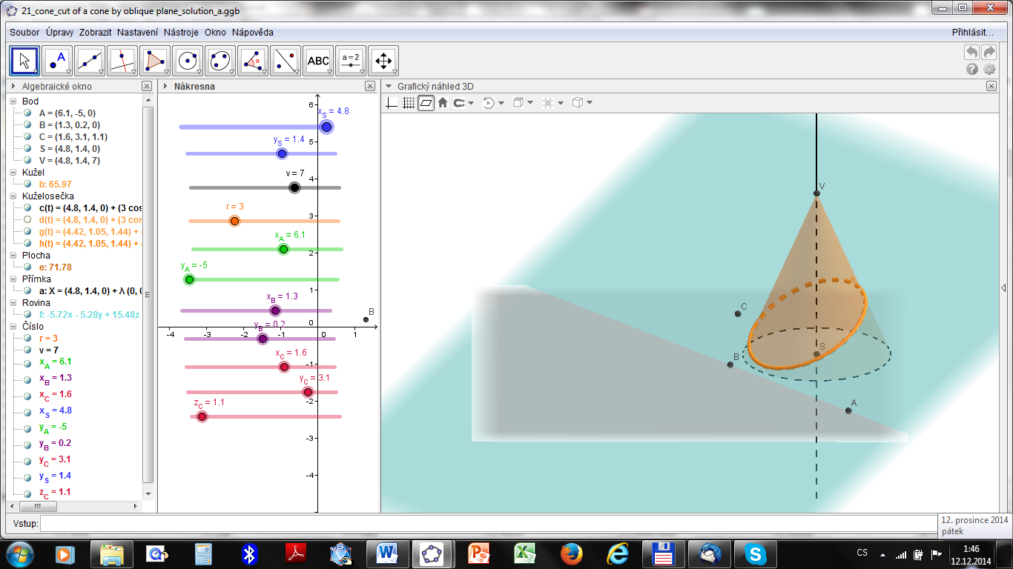Open the Soubor menu

coord(24,33)
